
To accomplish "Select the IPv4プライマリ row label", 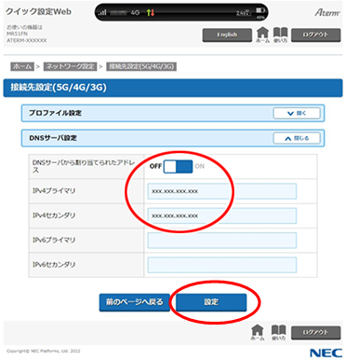I will click(x=54, y=191).
